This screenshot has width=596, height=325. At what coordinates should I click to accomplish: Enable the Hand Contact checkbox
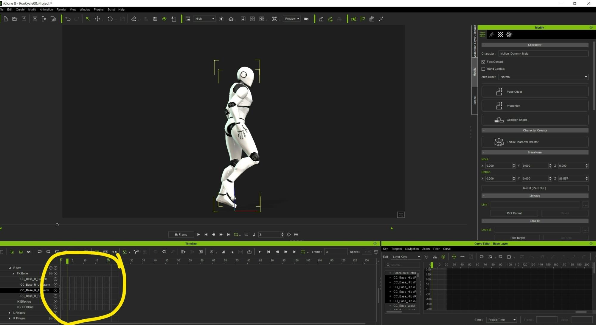pos(483,69)
